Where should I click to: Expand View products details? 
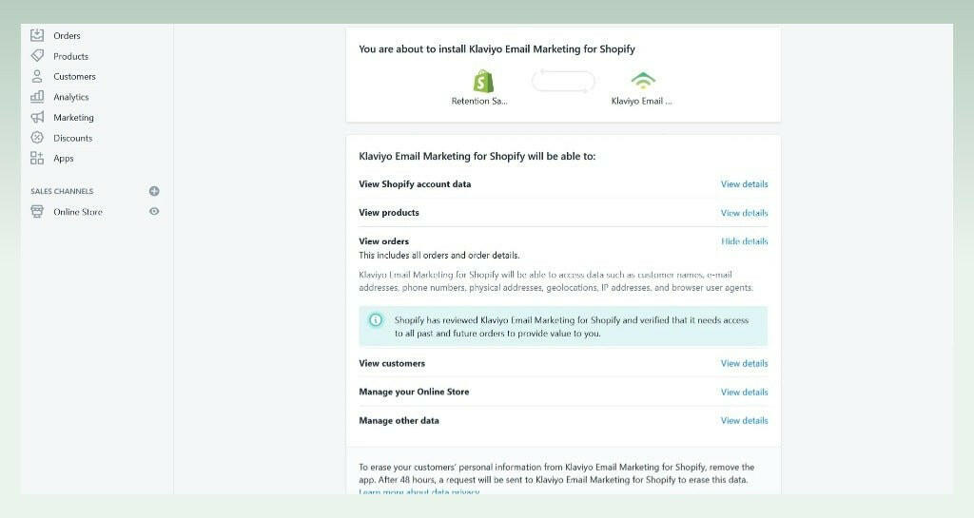[x=744, y=213]
